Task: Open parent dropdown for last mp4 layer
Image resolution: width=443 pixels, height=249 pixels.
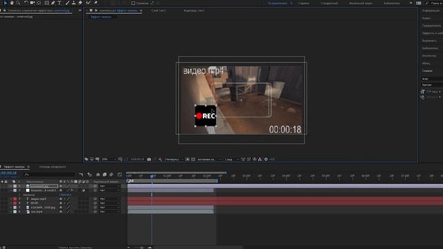Action: click(x=109, y=212)
